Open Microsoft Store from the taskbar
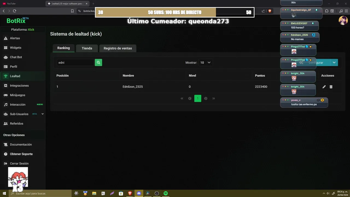The width and height of the screenshot is (350, 197). click(x=121, y=193)
